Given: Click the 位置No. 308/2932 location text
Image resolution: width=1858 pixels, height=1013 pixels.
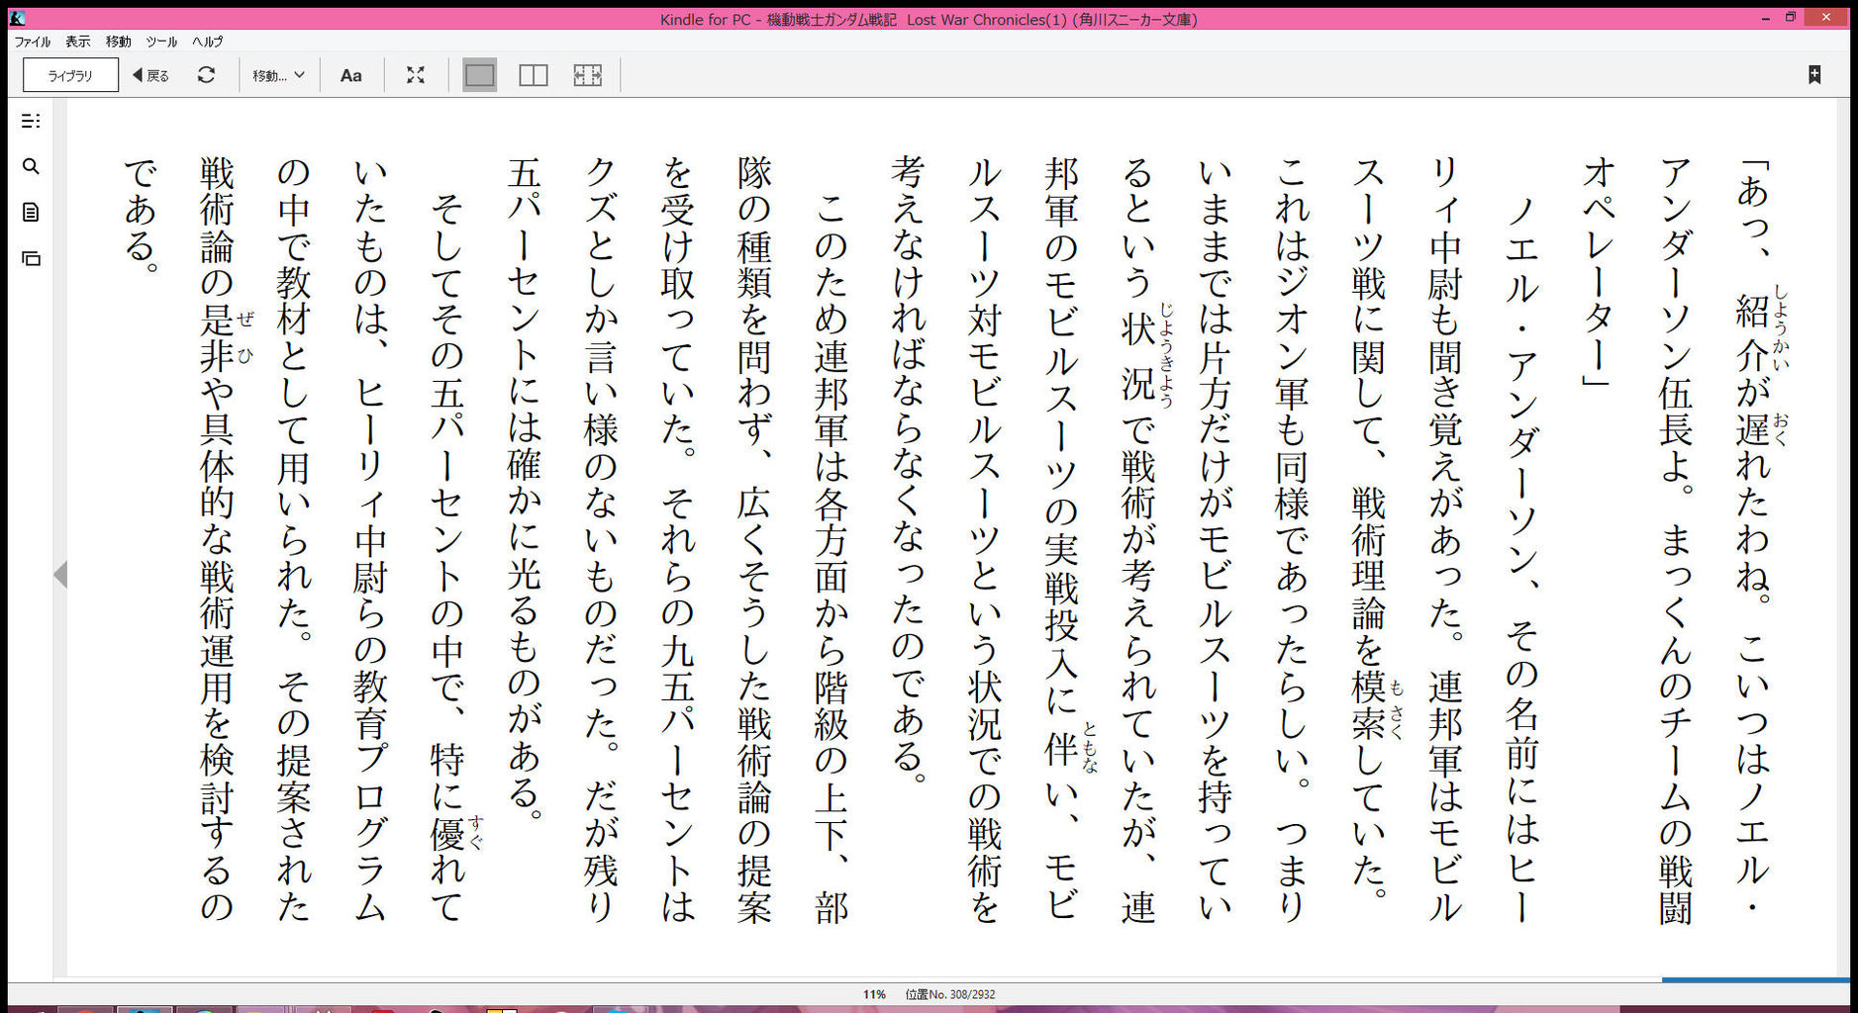Looking at the screenshot, I should [950, 994].
